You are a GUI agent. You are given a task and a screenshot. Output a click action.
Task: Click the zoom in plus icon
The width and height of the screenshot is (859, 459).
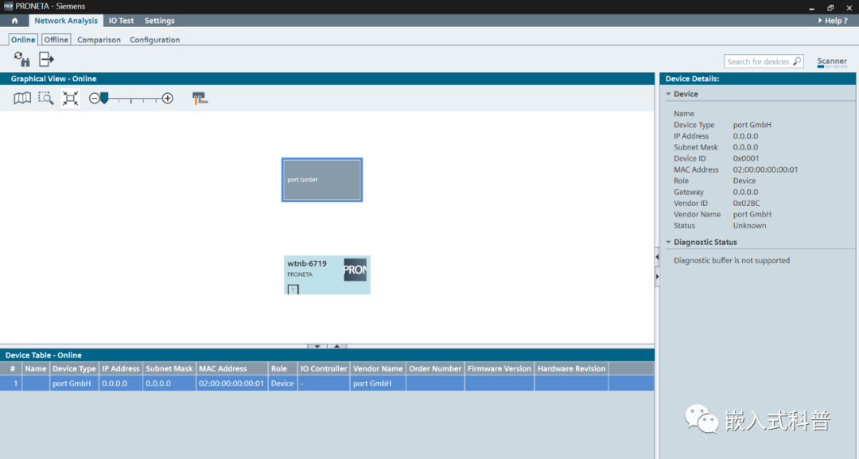[x=168, y=98]
